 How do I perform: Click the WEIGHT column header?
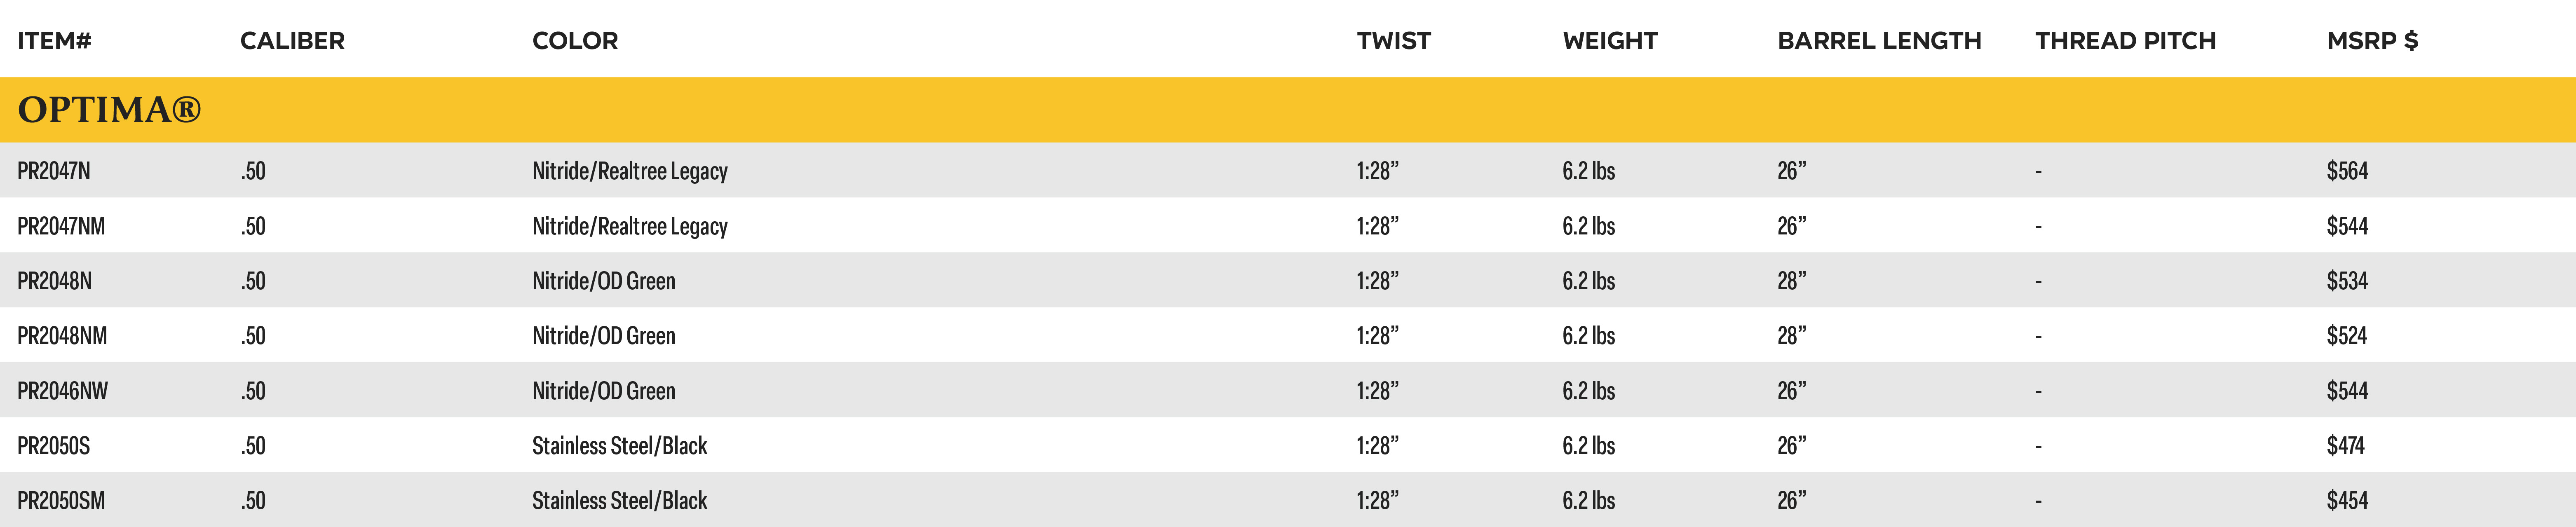[1610, 41]
